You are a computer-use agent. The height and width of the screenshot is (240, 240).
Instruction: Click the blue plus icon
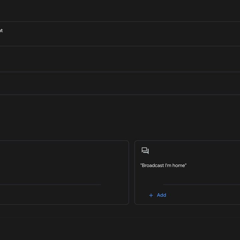(151, 195)
